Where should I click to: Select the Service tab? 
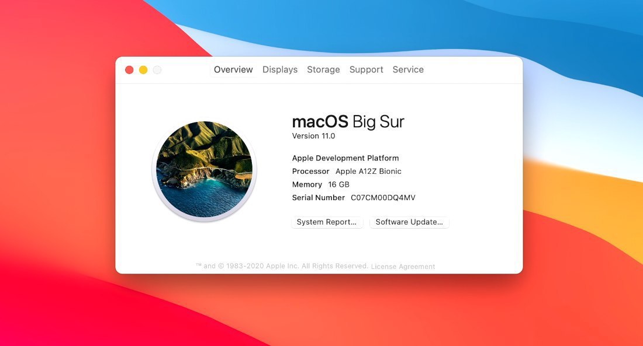408,69
